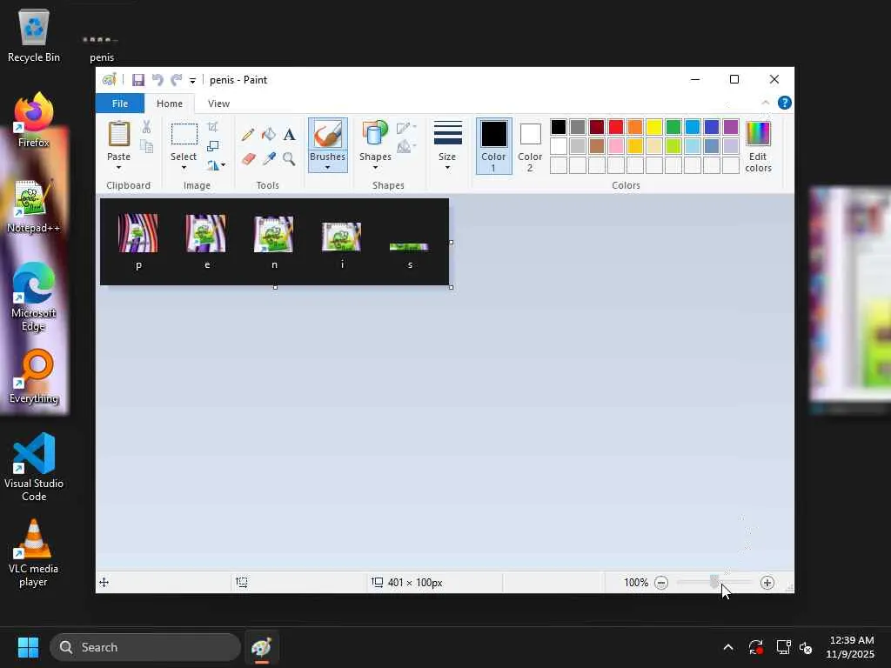Open the shape Fill dropdown
This screenshot has width=891, height=668.
pyautogui.click(x=406, y=146)
